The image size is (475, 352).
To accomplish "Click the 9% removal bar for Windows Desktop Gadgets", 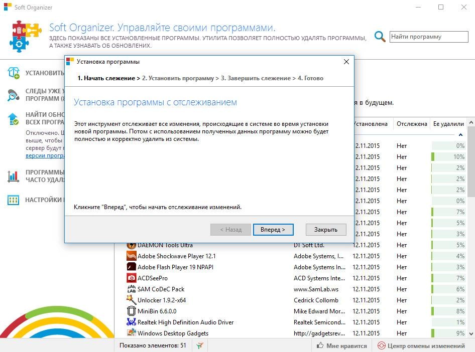I will [448, 333].
